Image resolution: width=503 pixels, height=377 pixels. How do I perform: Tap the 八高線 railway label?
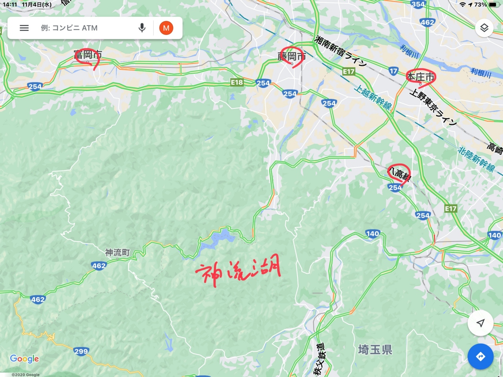click(400, 173)
